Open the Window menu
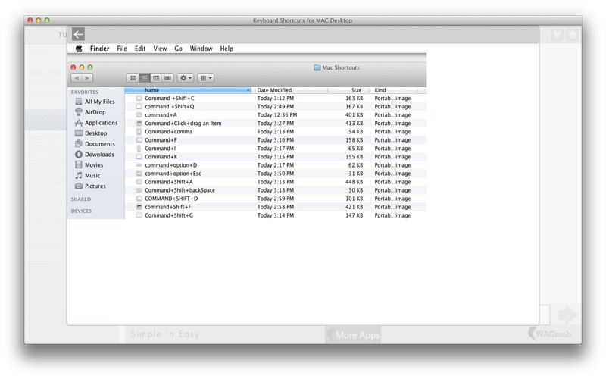 pyautogui.click(x=201, y=49)
